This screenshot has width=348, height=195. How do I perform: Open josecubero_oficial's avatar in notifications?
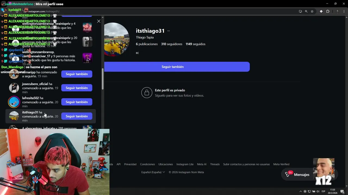(x=14, y=88)
